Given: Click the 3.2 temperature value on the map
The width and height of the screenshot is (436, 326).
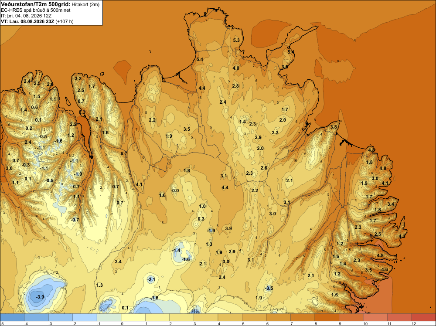Looking at the screenshot, I should click(x=78, y=78).
